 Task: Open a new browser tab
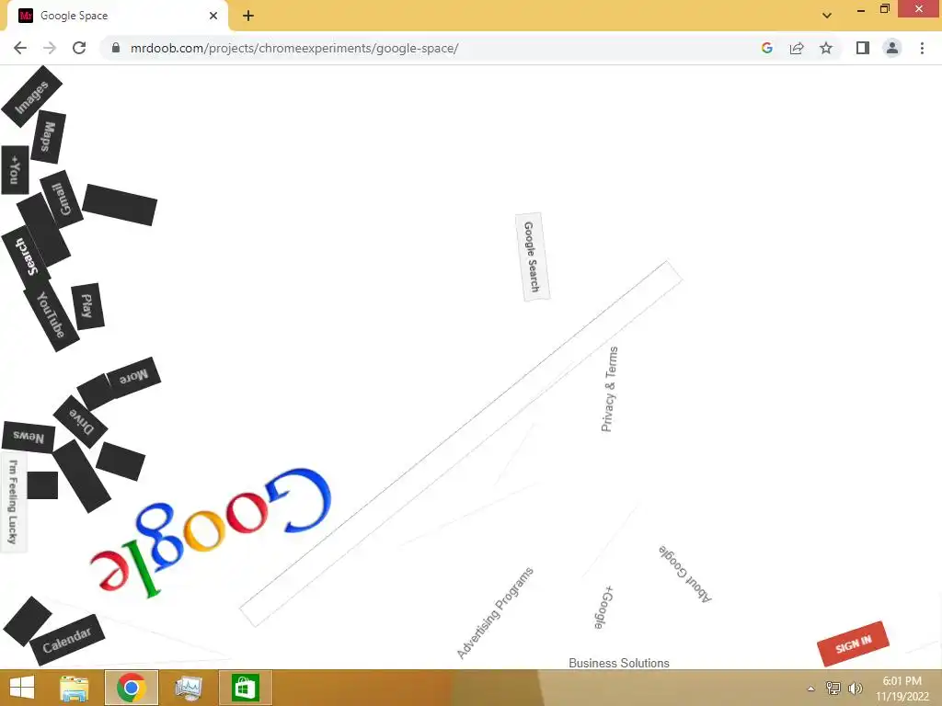point(248,16)
